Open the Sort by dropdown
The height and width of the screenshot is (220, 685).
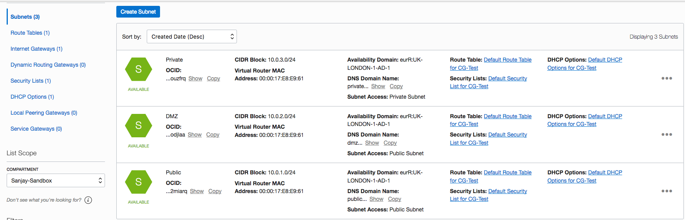(192, 37)
